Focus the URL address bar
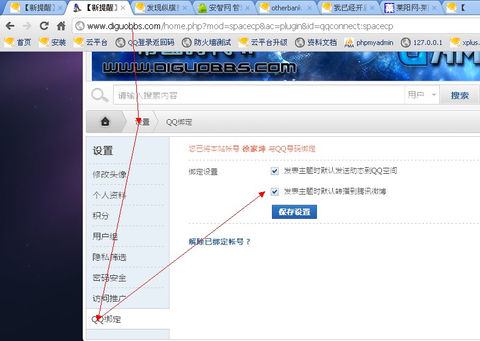480x341 pixels. pyautogui.click(x=276, y=26)
